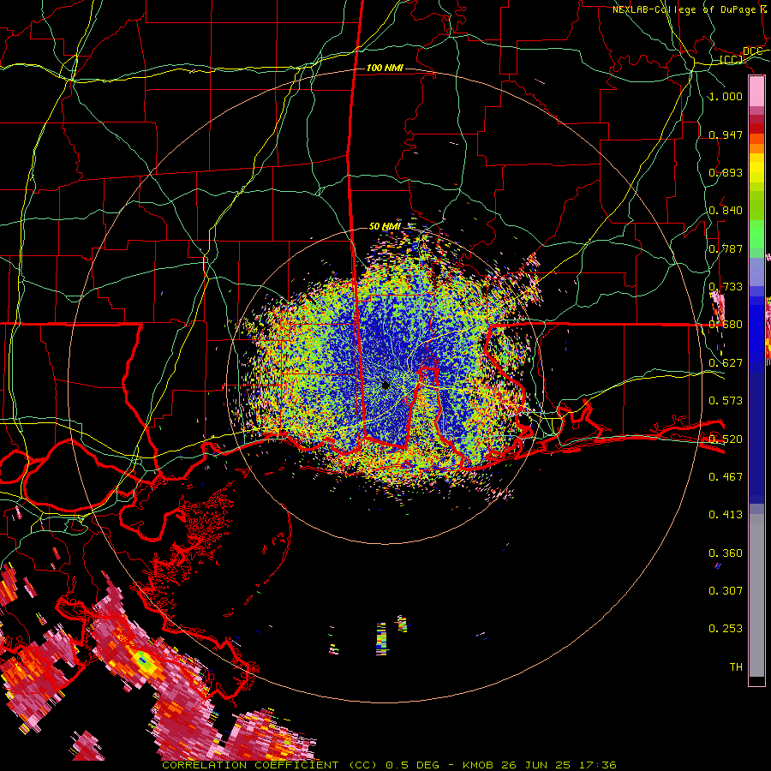This screenshot has width=771, height=771.
Task: Click the black KMOB radar site dot
Action: (x=385, y=385)
